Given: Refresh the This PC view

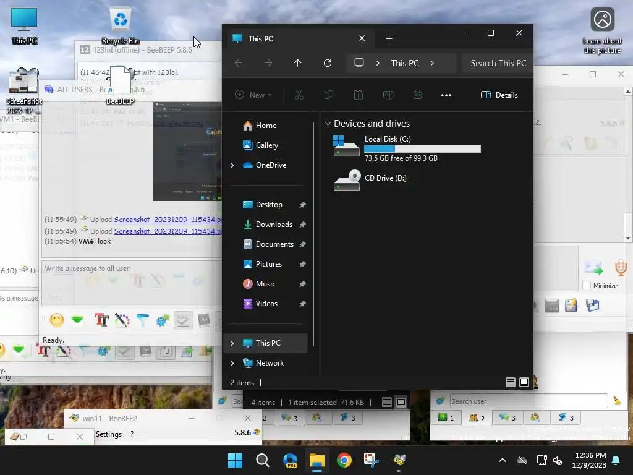Looking at the screenshot, I should point(328,63).
